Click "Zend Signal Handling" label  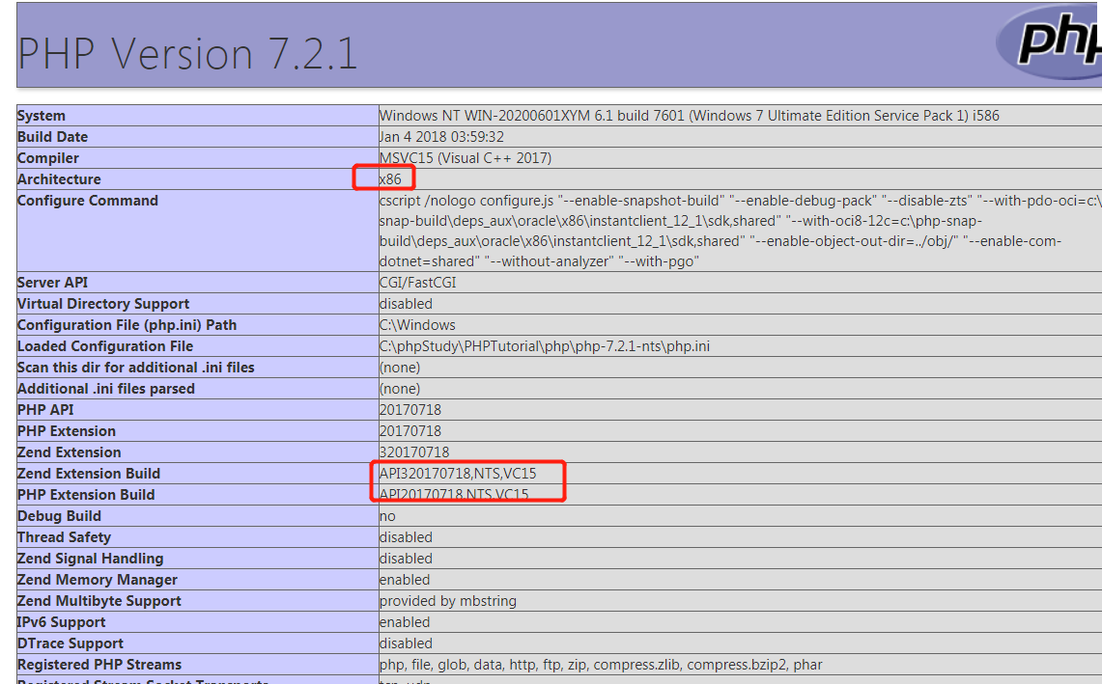coord(90,559)
